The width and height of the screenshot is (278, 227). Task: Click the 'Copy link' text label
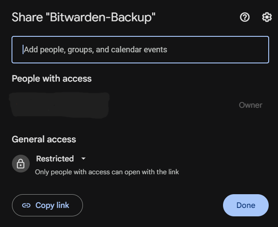pos(52,205)
